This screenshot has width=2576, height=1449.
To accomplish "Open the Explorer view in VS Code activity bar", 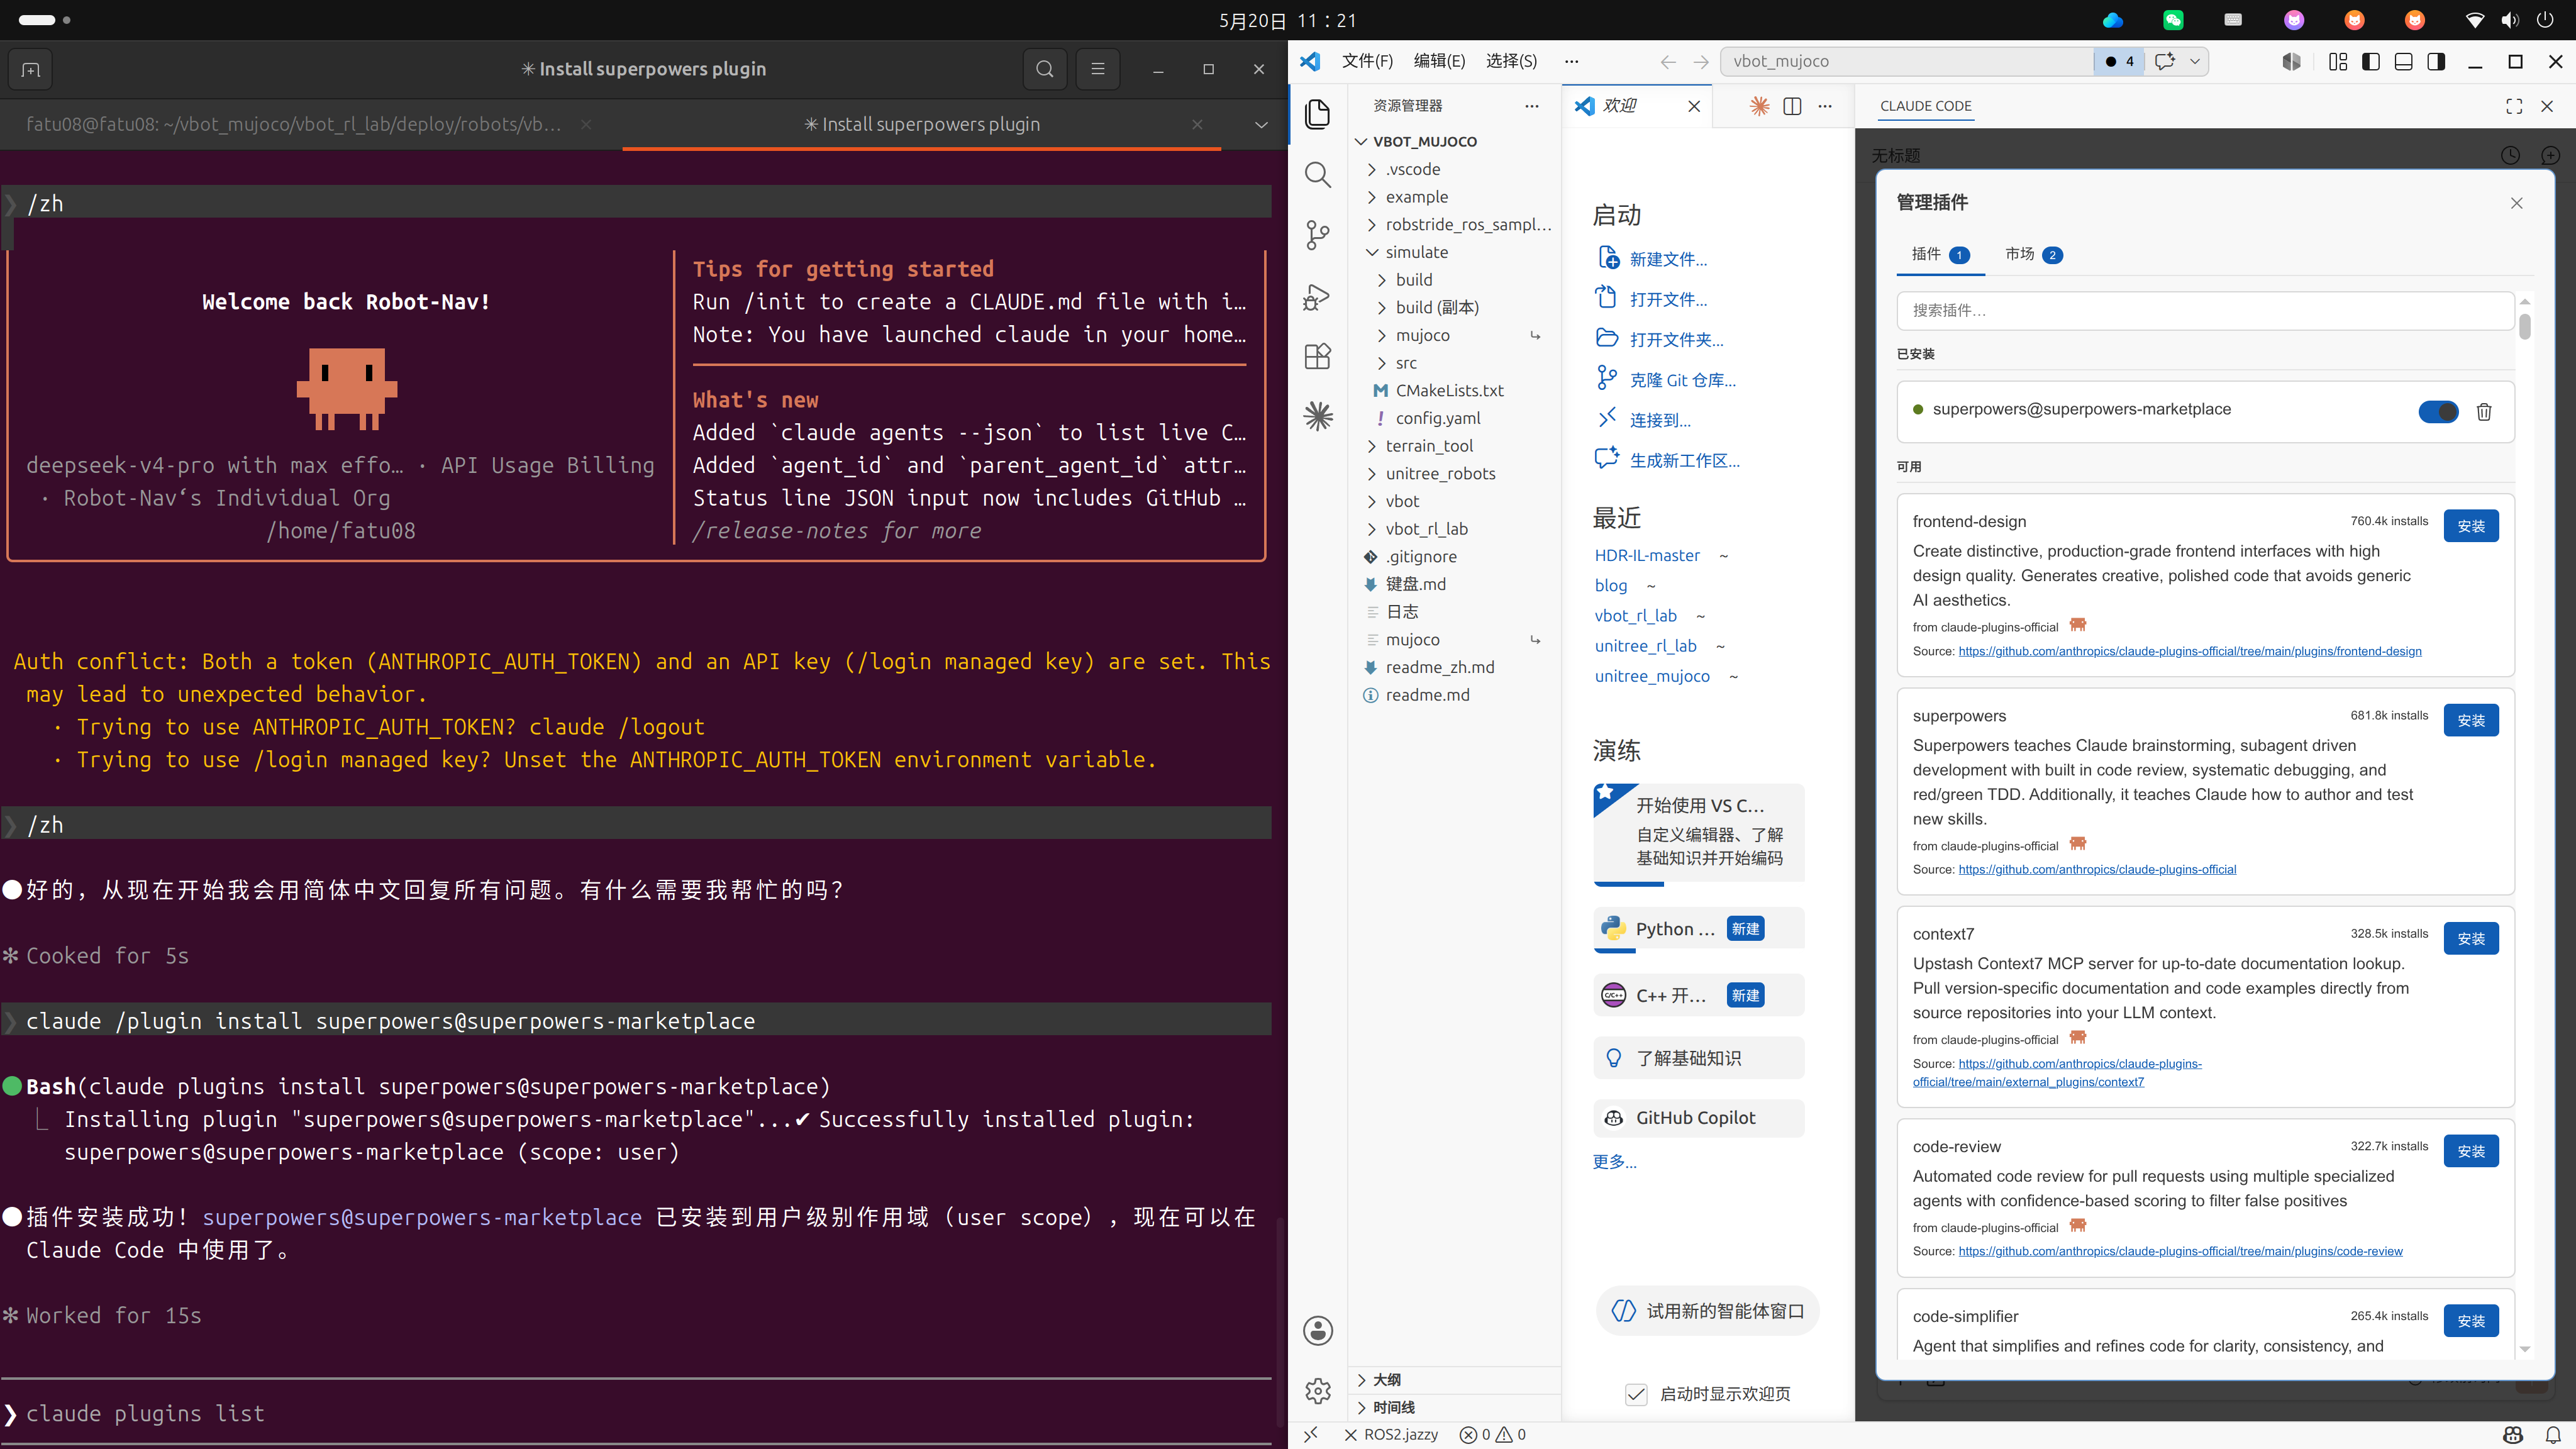I will (1318, 114).
